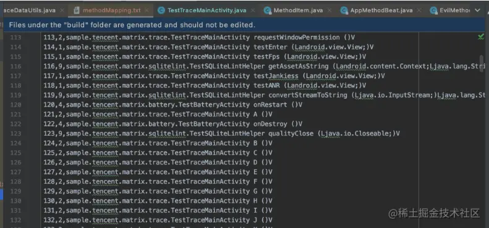Click convertStreamToString on line 119

[x=308, y=95]
